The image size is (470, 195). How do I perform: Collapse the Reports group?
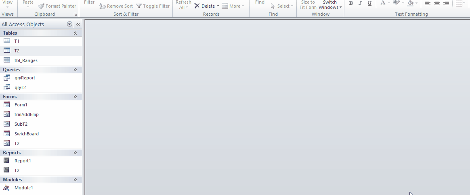click(x=75, y=153)
